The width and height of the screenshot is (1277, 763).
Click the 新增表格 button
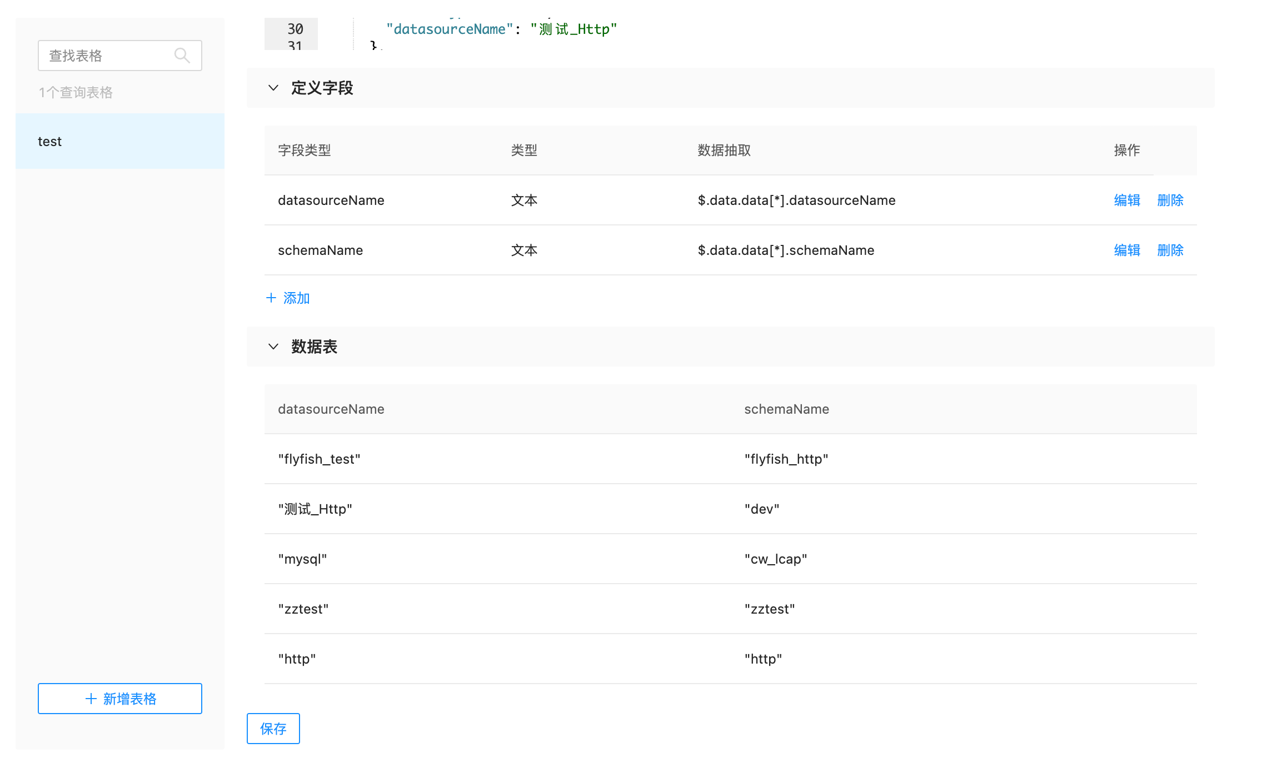[119, 699]
